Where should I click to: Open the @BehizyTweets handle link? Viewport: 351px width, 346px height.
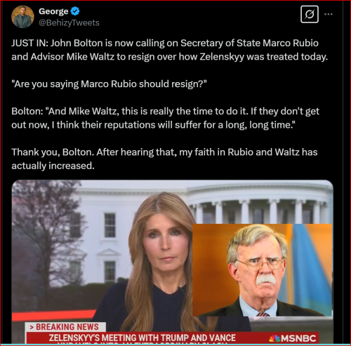pyautogui.click(x=69, y=22)
